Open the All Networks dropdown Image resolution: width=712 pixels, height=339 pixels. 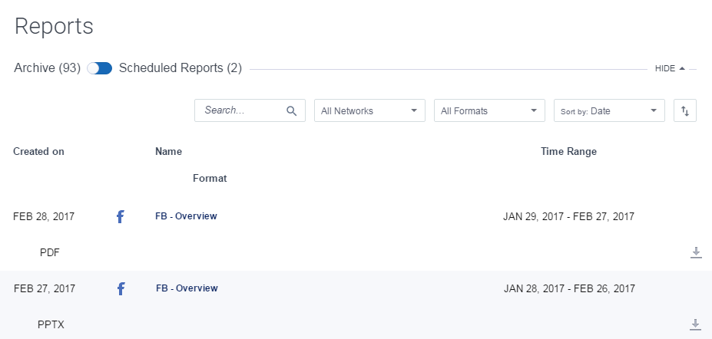(x=369, y=110)
